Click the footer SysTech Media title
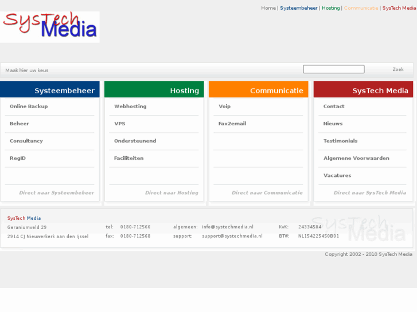 click(x=24, y=218)
